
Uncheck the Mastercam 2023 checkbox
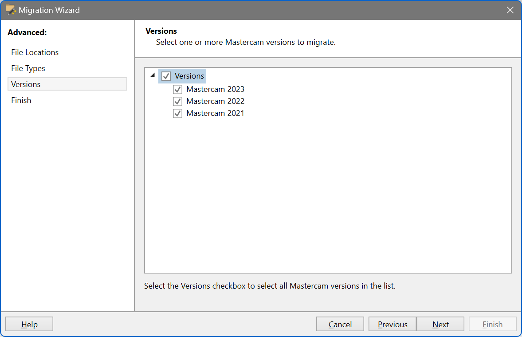coord(177,89)
